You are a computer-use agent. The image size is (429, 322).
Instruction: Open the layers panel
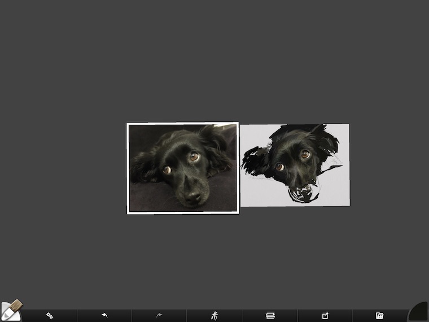(270, 316)
